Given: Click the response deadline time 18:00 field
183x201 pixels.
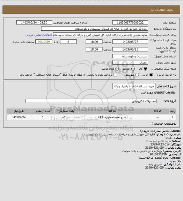Looking at the screenshot, I should coord(94,42).
